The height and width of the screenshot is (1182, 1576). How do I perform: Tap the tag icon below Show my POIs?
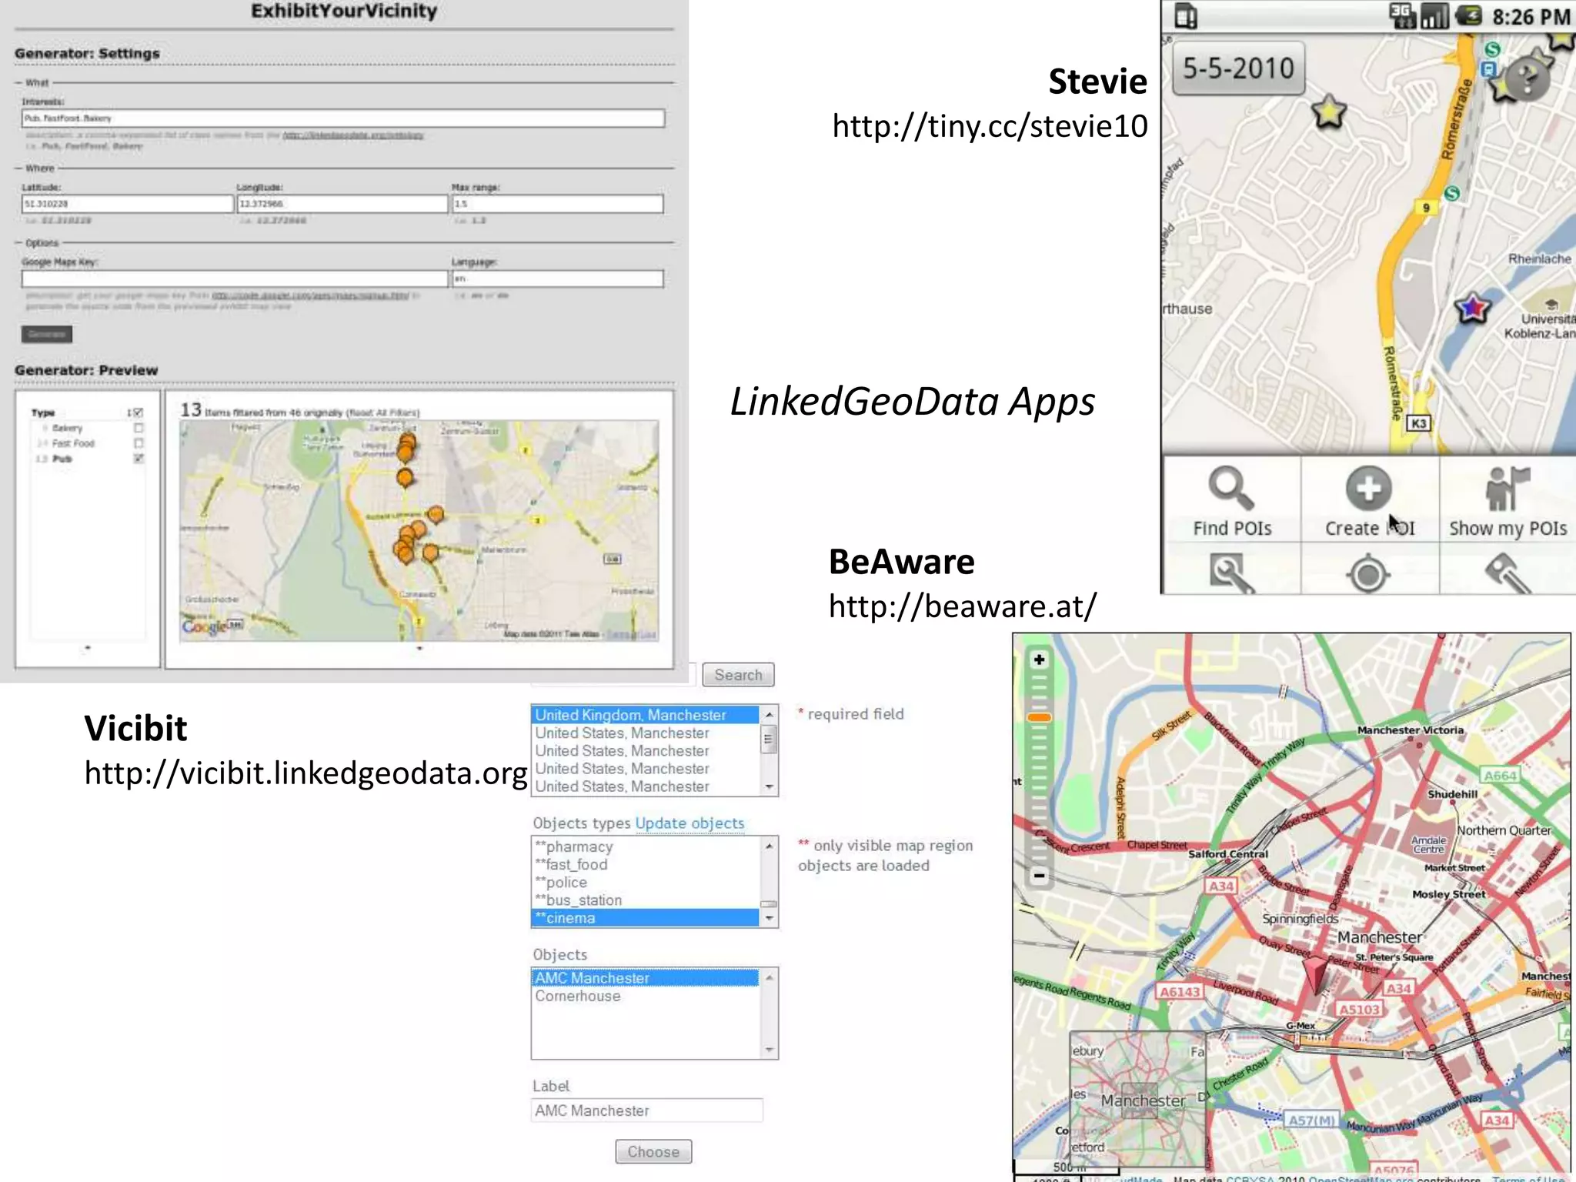(x=1508, y=573)
